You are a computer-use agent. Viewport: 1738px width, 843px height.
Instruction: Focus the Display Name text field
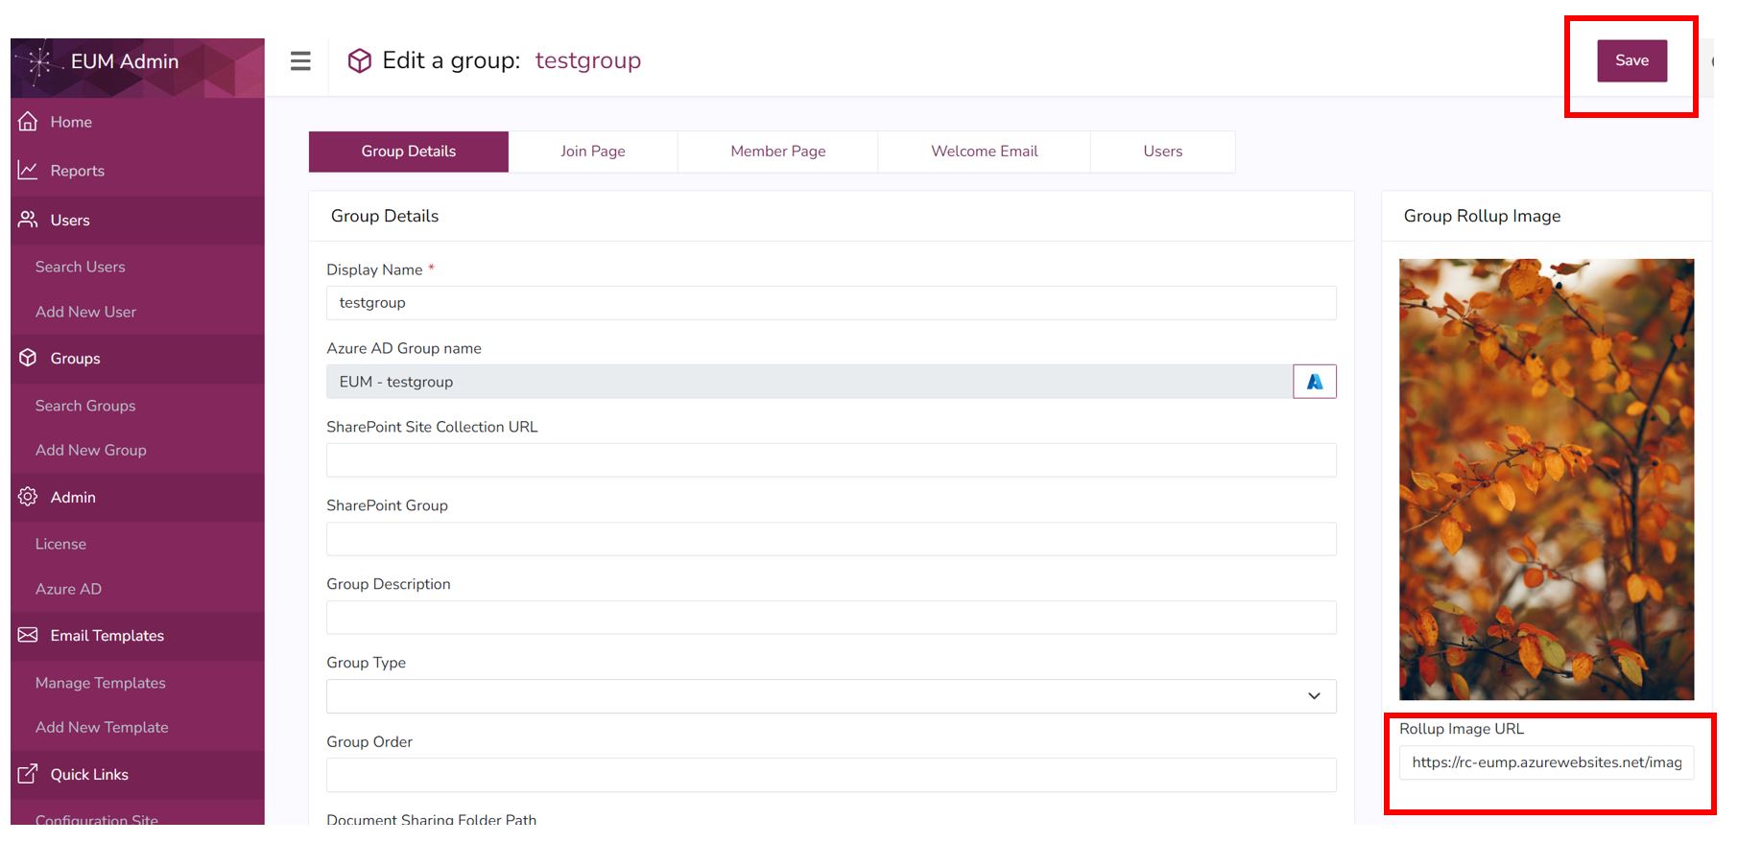[830, 303]
